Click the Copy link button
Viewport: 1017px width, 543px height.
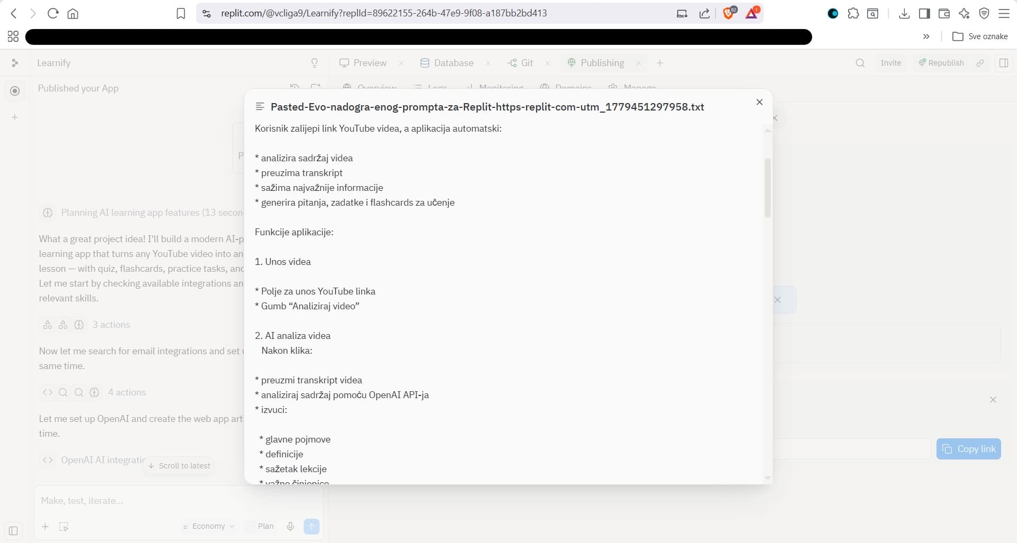(x=969, y=449)
